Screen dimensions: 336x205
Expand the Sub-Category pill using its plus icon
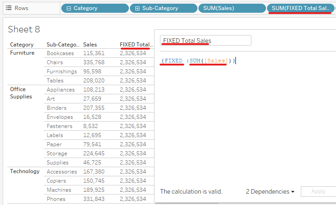tap(137, 8)
